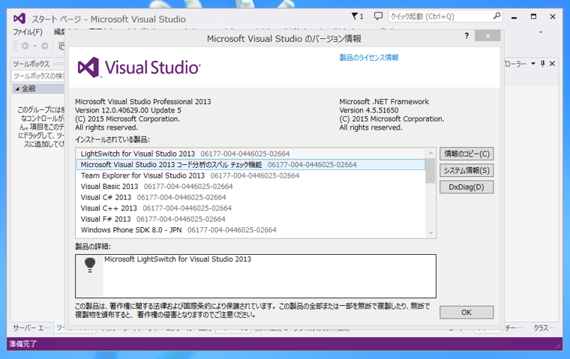This screenshot has width=570, height=359.
Task: Open the right panel window position dropdown arrow
Action: (533, 64)
